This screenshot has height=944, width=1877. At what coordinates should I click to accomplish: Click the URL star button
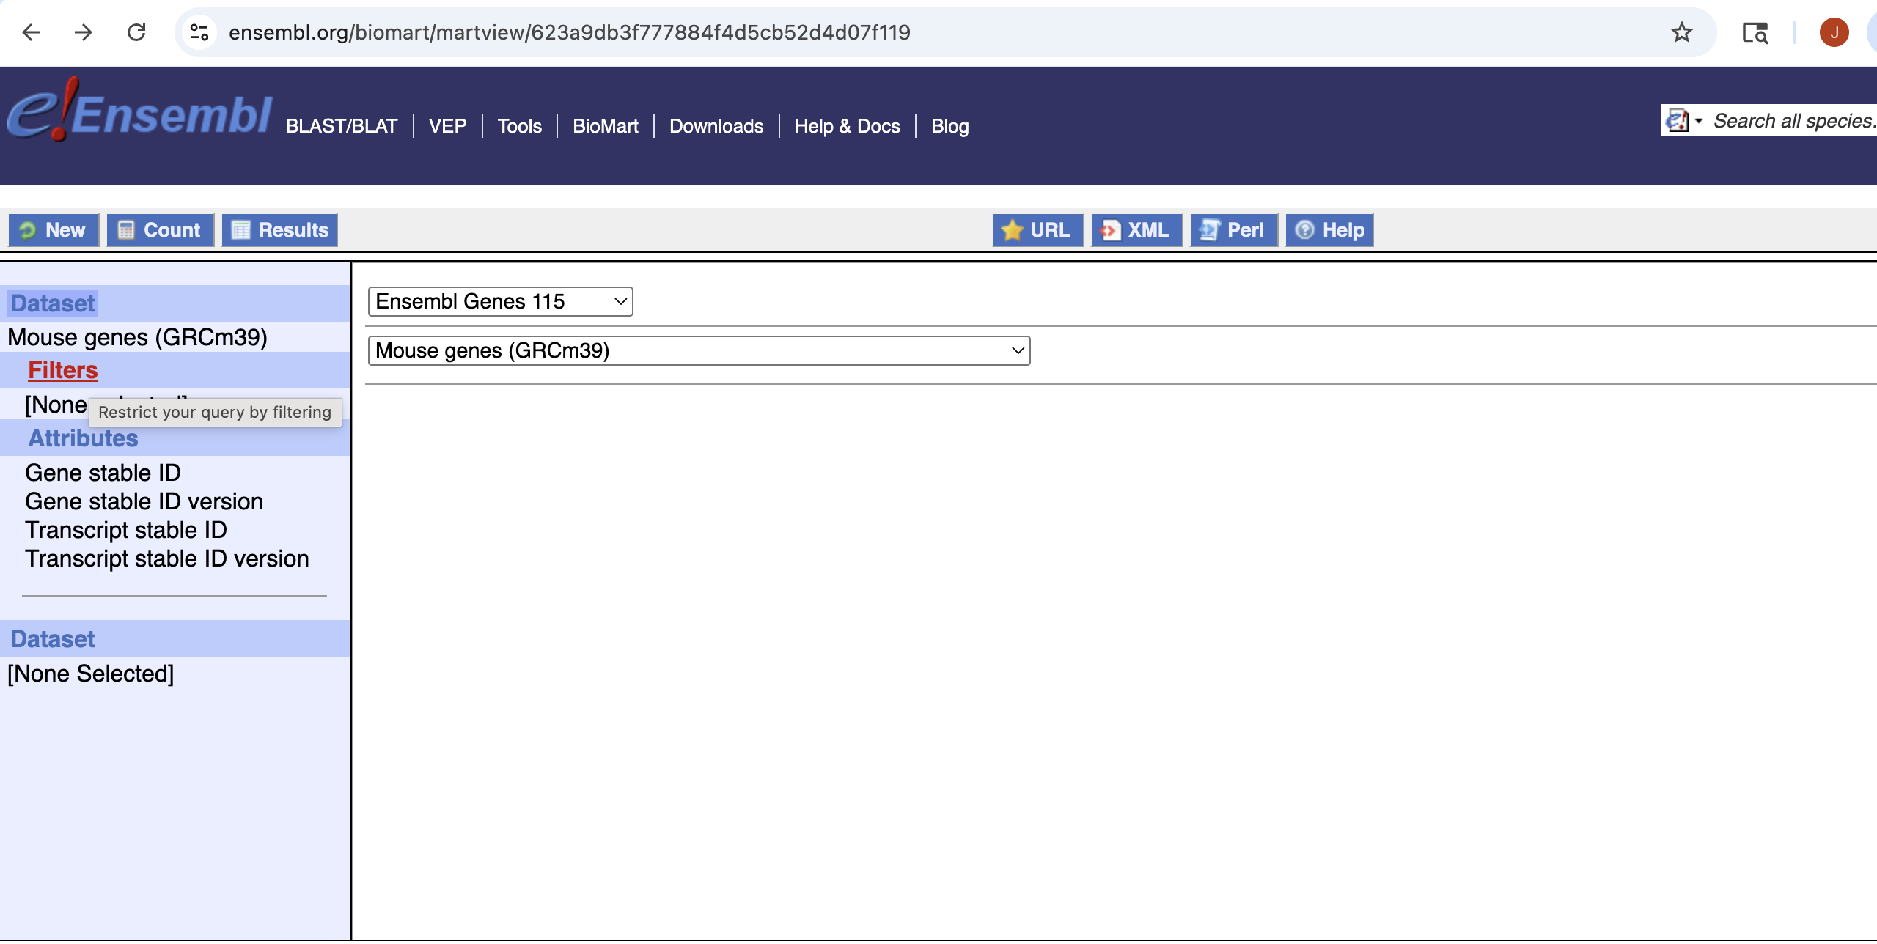(x=1037, y=230)
